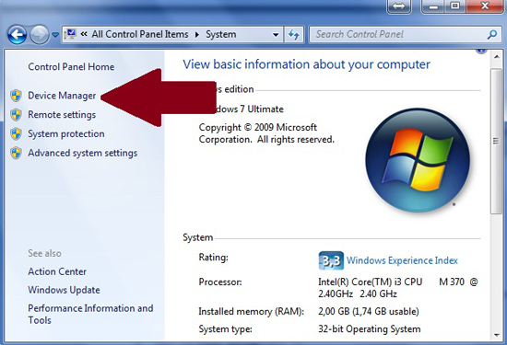Screen dimensions: 507x345
Task: Click the Rating: label
Action: [214, 258]
